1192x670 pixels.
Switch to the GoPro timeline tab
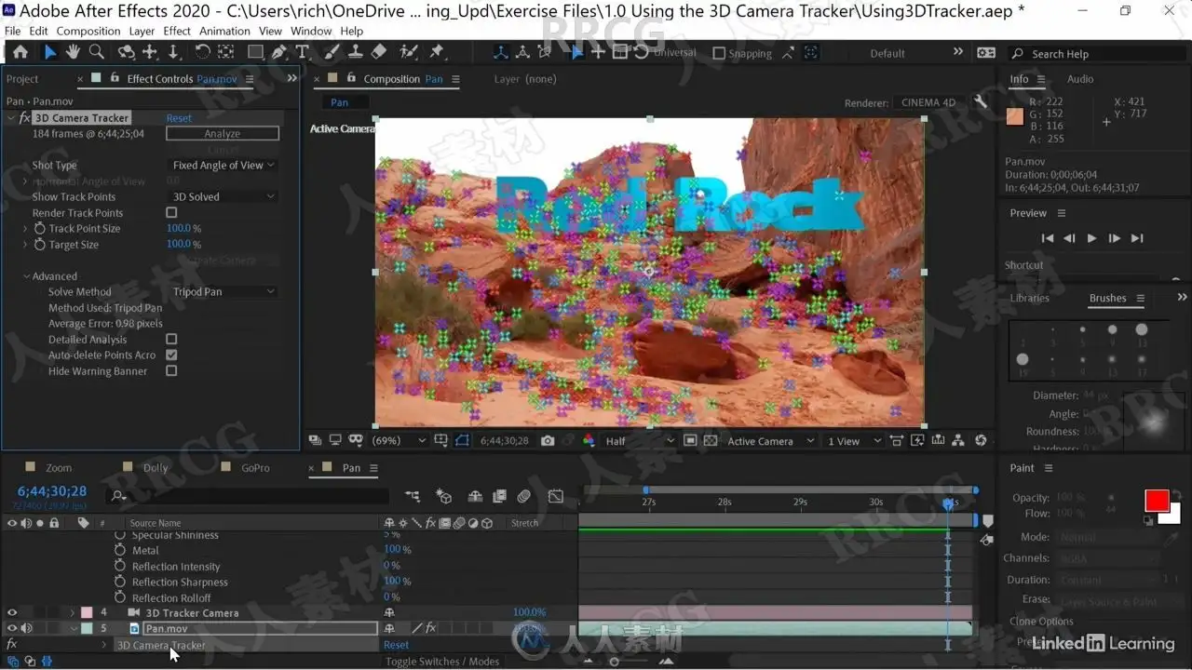(255, 468)
